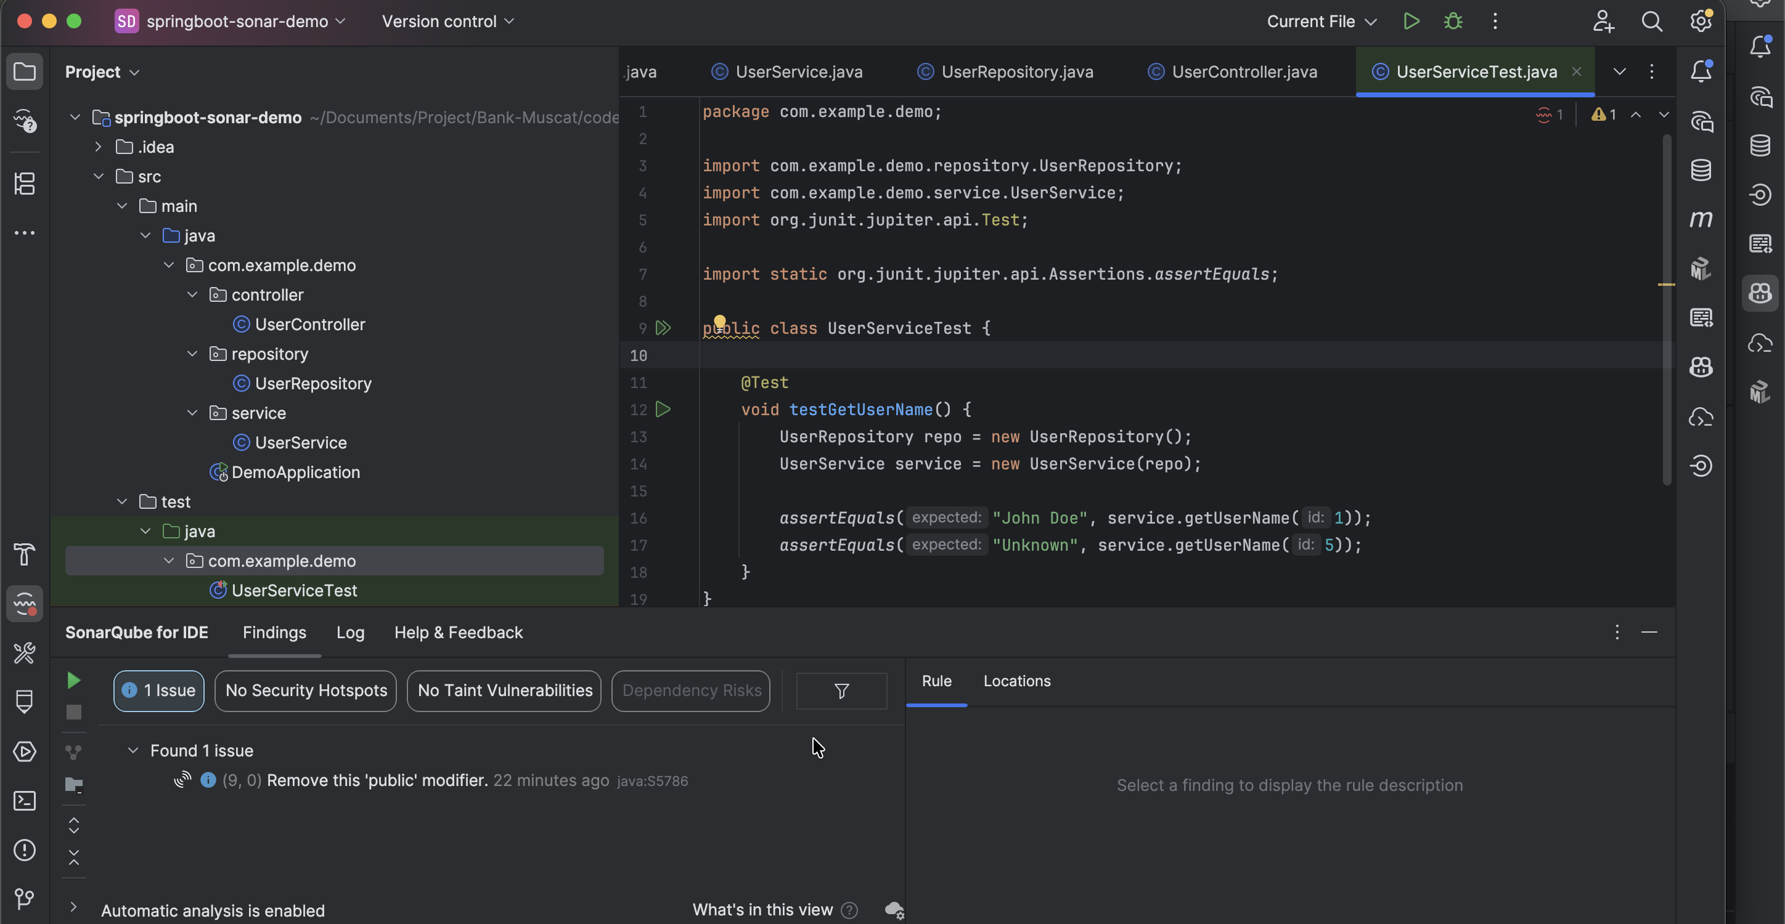The width and height of the screenshot is (1785, 924).
Task: Collapse the Found 1 issue node
Action: coord(133,751)
